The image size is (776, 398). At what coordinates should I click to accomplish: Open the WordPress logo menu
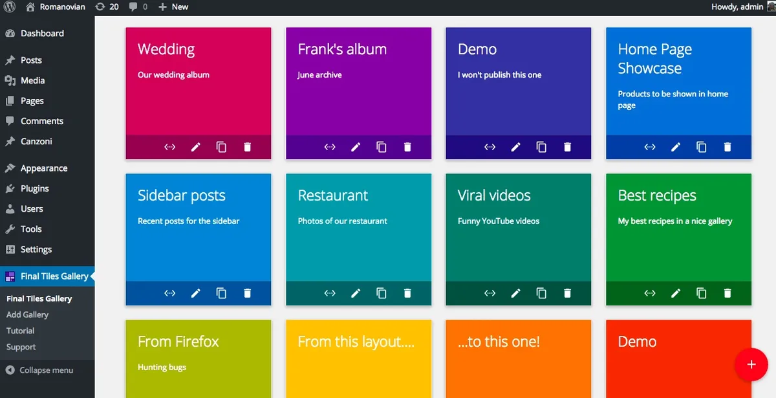tap(10, 6)
